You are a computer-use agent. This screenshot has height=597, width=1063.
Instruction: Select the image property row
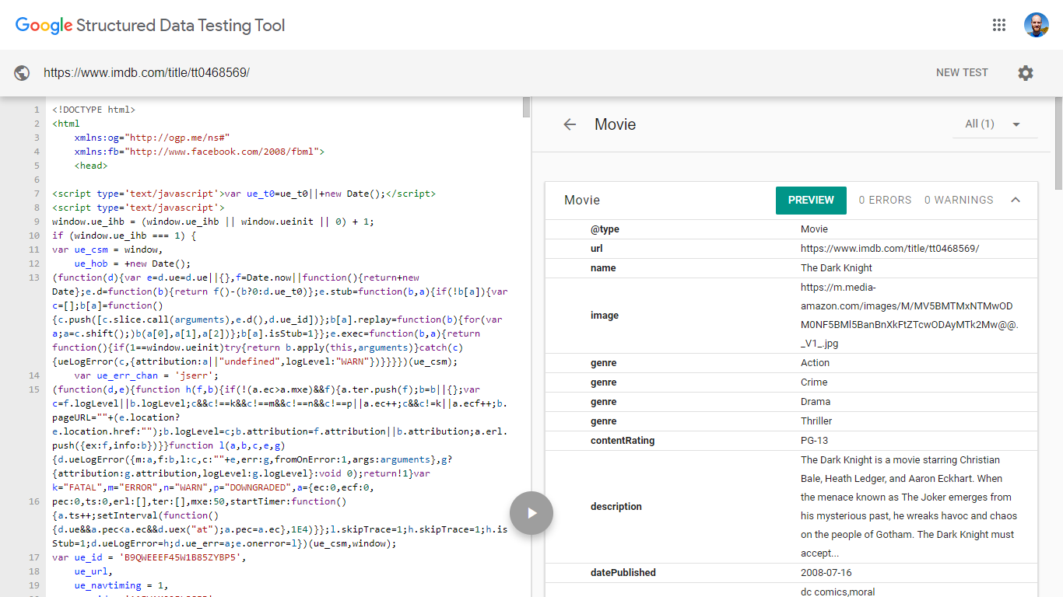pyautogui.click(x=791, y=316)
